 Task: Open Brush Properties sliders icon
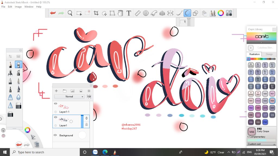[x=10, y=56]
